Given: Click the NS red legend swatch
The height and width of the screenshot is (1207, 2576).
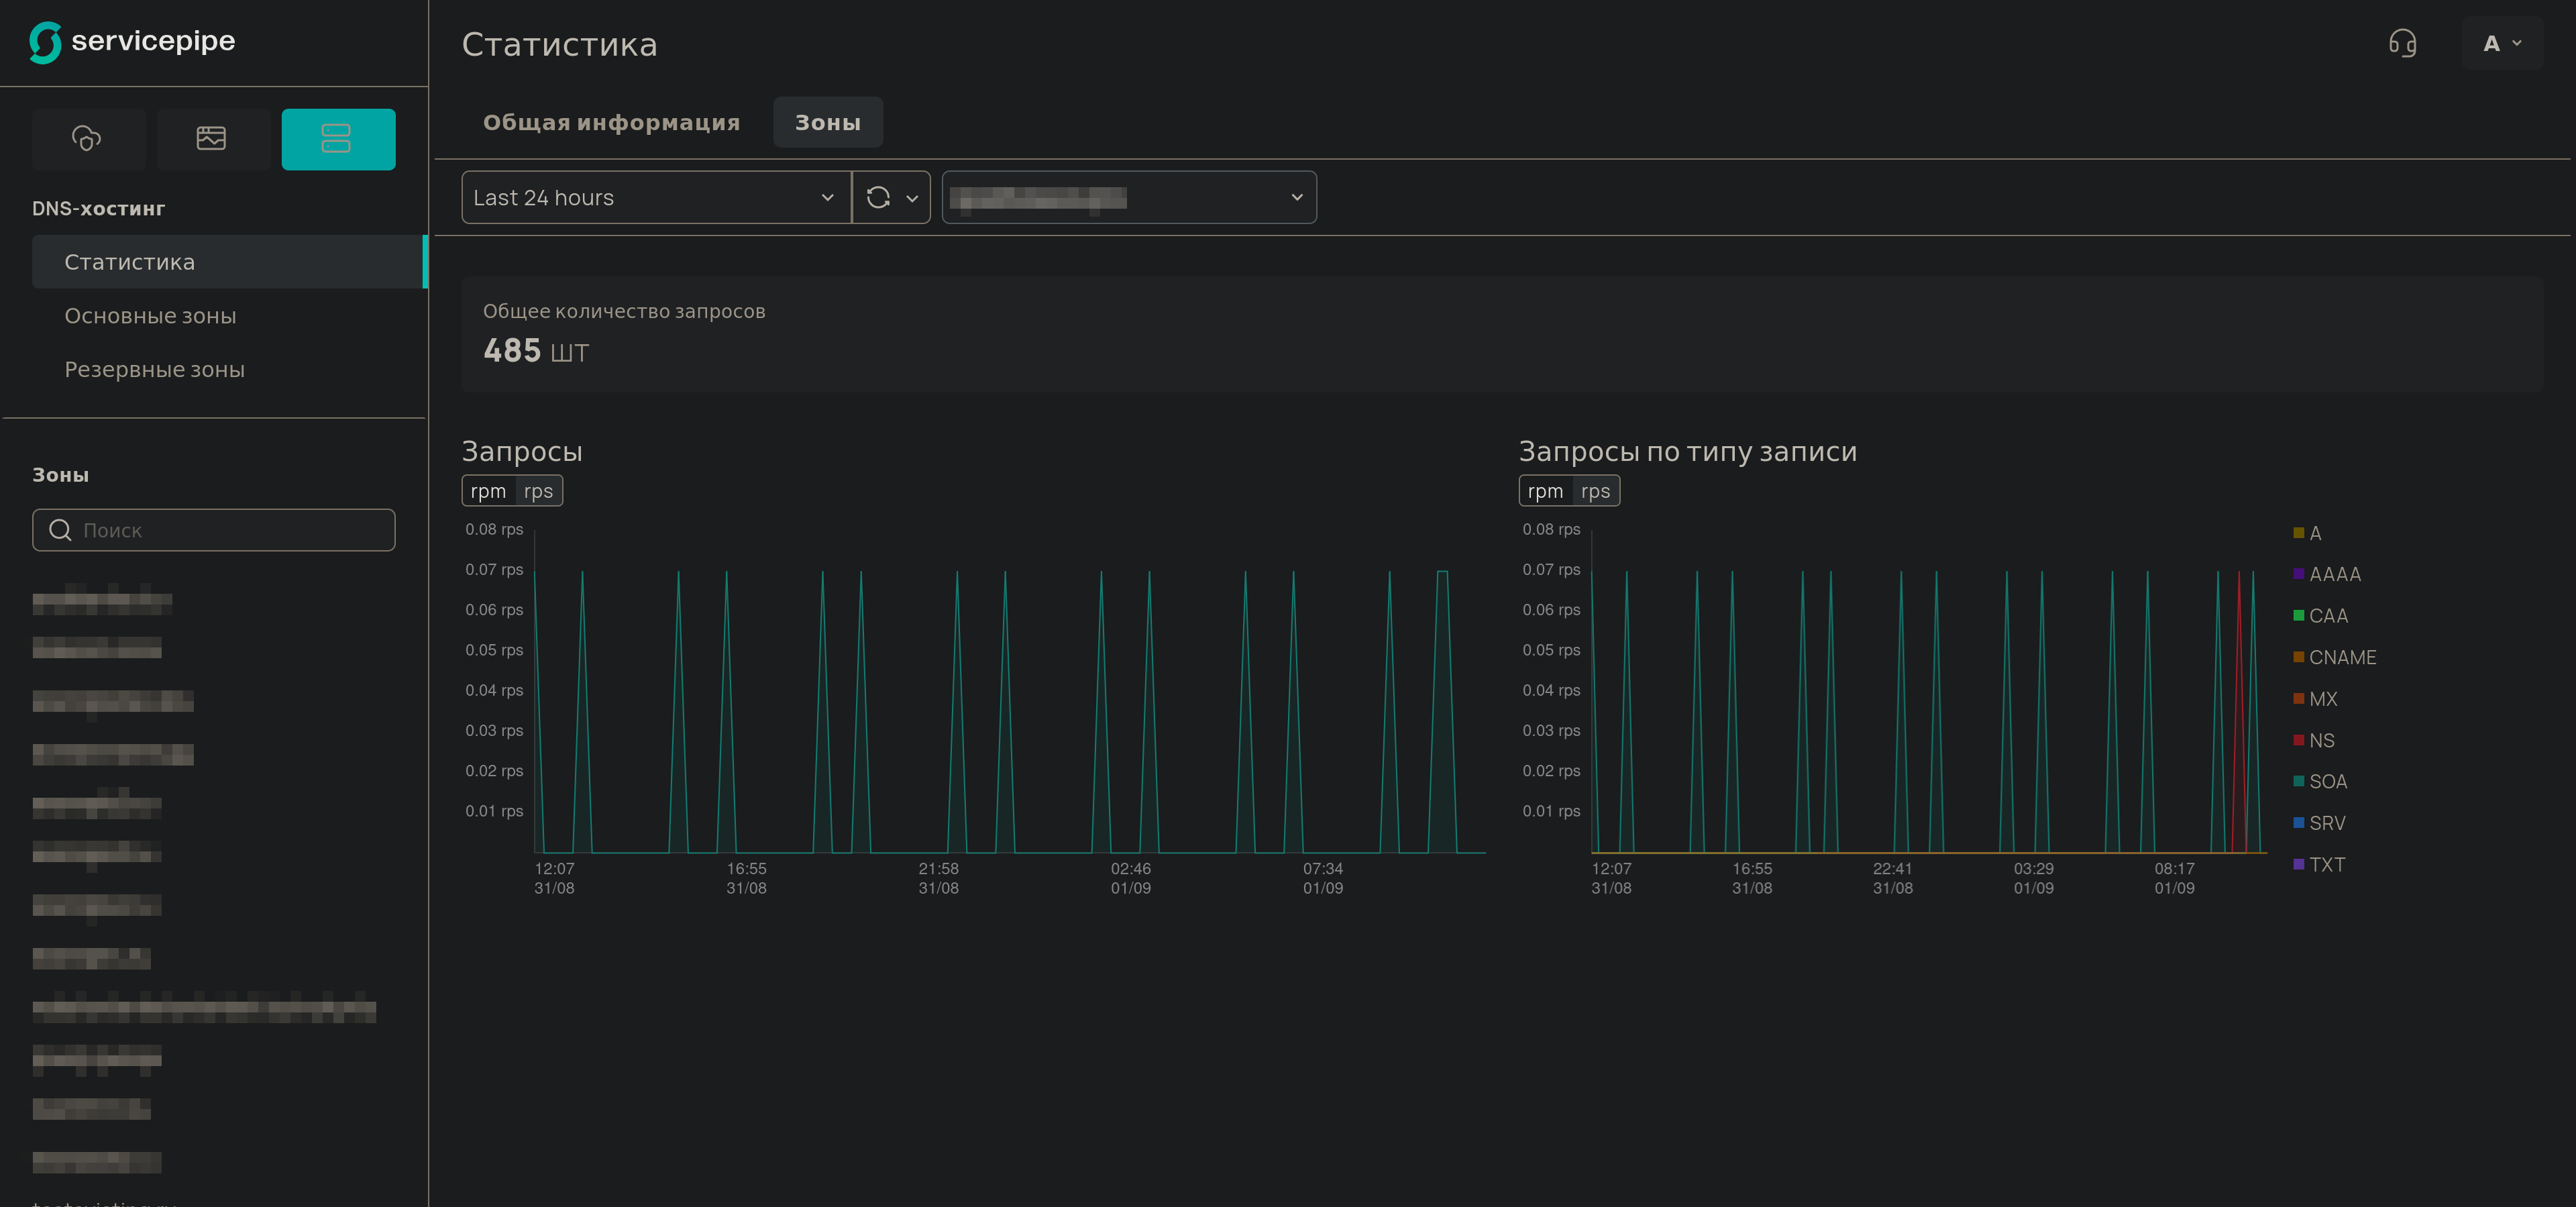Looking at the screenshot, I should pos(2299,740).
